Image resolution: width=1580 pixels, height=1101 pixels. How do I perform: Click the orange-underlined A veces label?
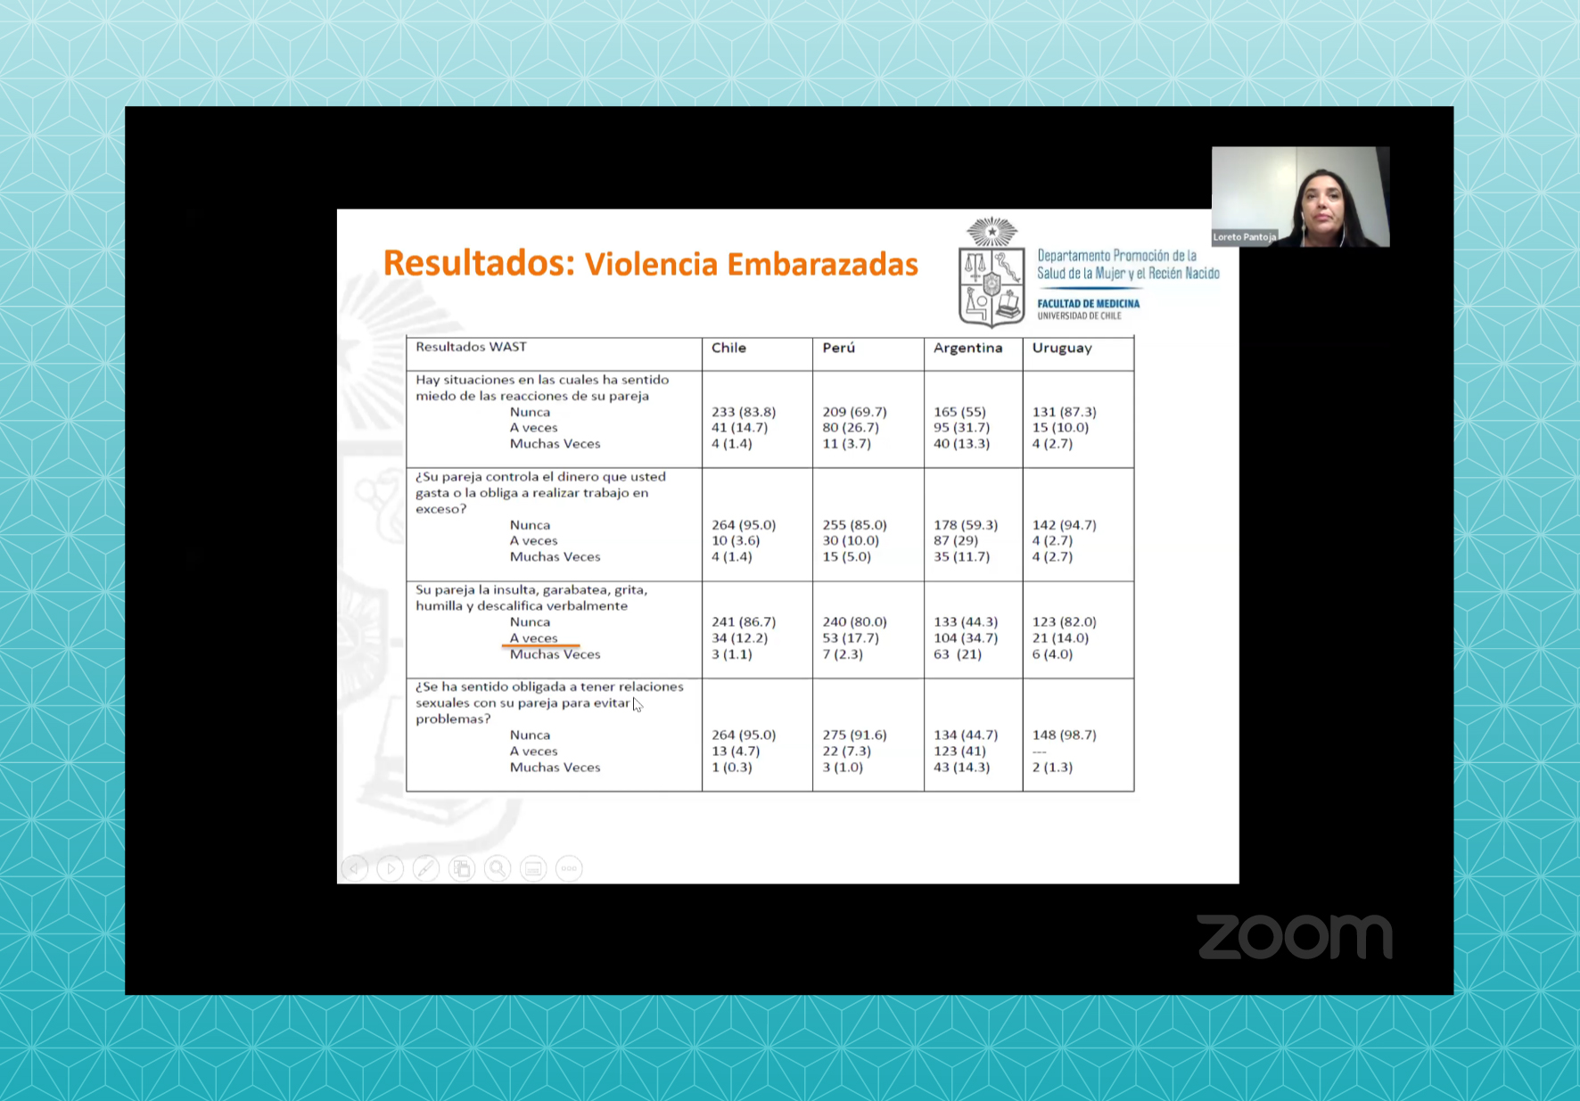click(x=533, y=638)
